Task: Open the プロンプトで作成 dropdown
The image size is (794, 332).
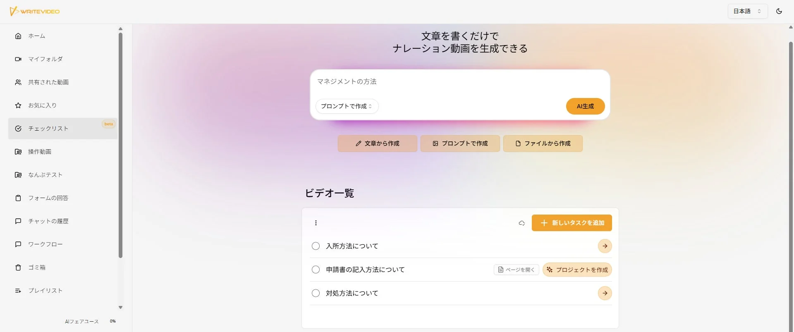Action: point(347,106)
